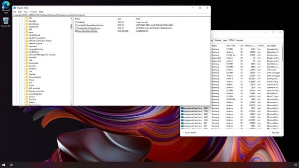The height and width of the screenshot is (168, 299).
Task: Switch to Startup tab in Task Manager
Action: point(218,40)
